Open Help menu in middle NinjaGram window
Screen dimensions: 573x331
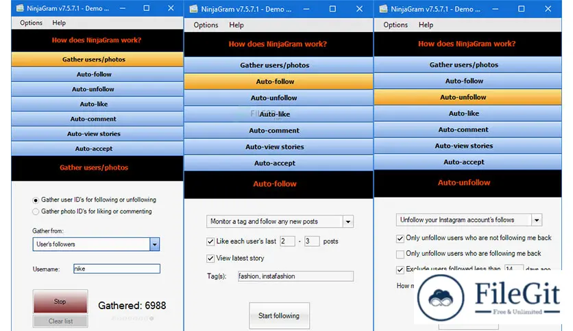tap(236, 25)
